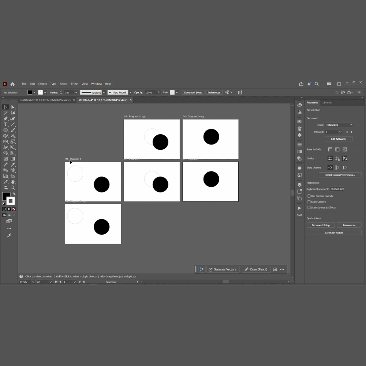Click the Illustrator Home icon
Image resolution: width=366 pixels, height=366 pixels.
pyautogui.click(x=12, y=84)
